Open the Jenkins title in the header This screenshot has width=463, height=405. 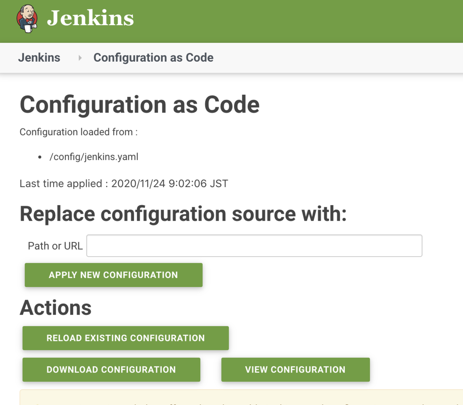tap(90, 18)
